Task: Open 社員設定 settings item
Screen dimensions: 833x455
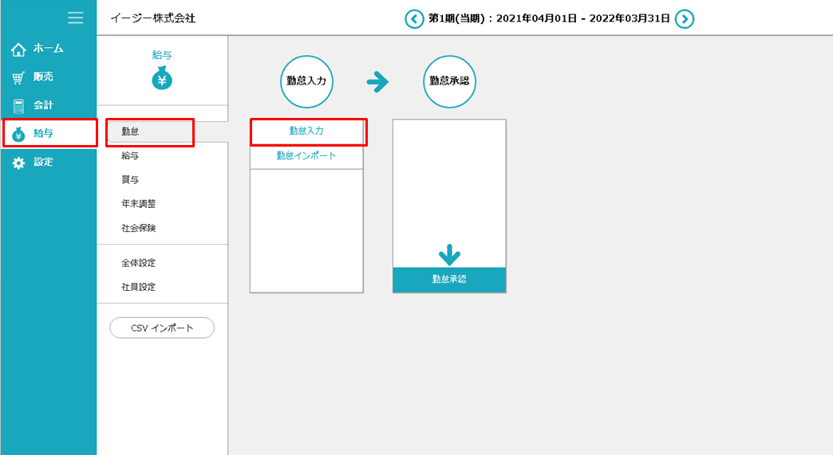Action: click(139, 287)
